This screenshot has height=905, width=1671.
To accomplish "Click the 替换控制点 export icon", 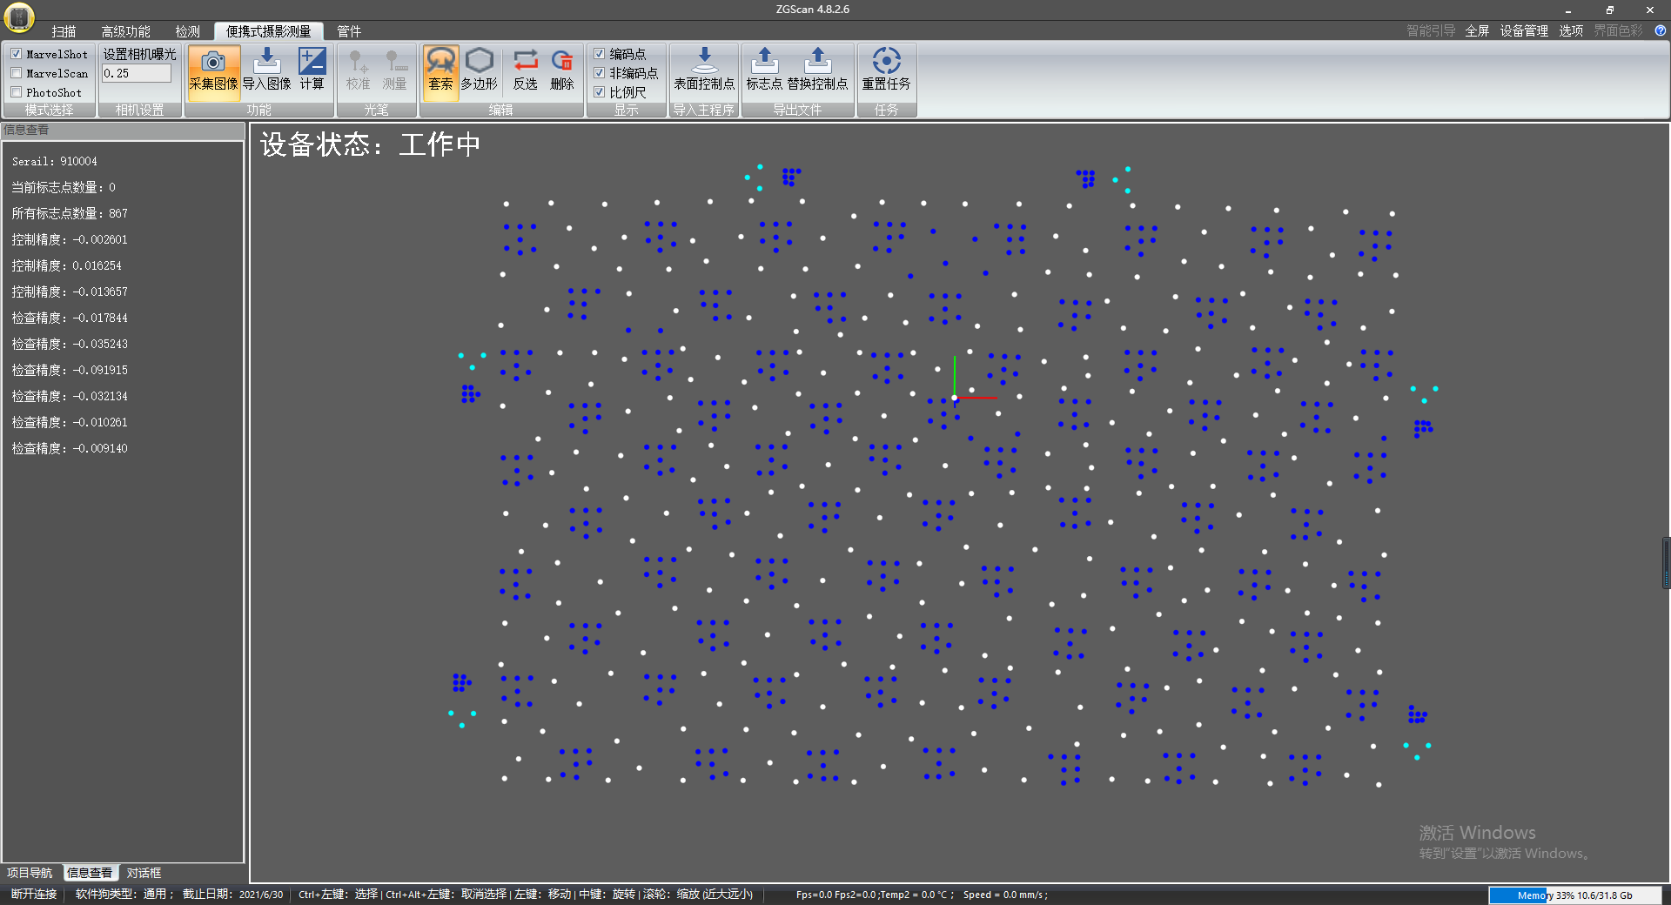I will pos(817,63).
